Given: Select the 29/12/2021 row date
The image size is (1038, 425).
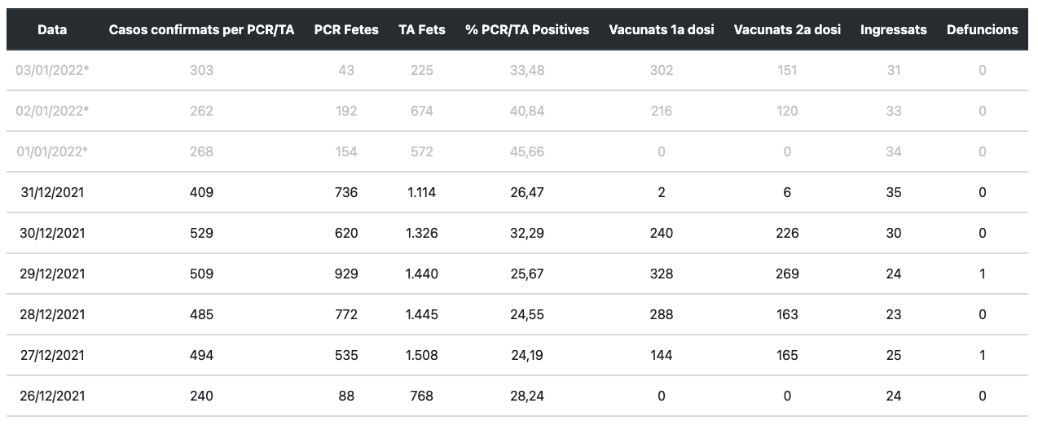Looking at the screenshot, I should 52,274.
